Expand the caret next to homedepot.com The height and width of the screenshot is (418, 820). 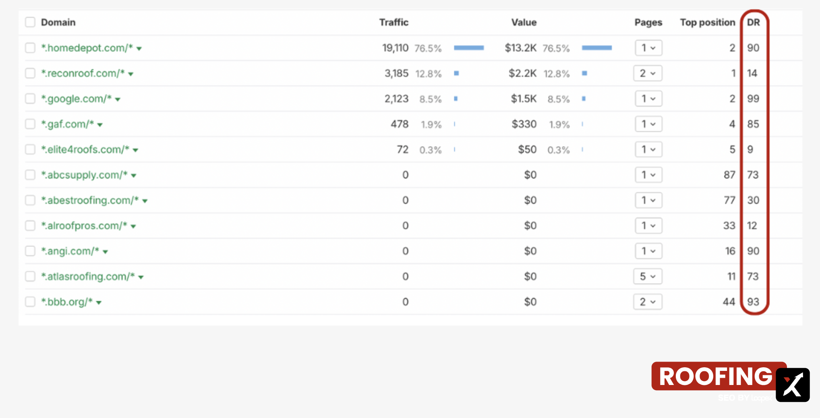139,49
